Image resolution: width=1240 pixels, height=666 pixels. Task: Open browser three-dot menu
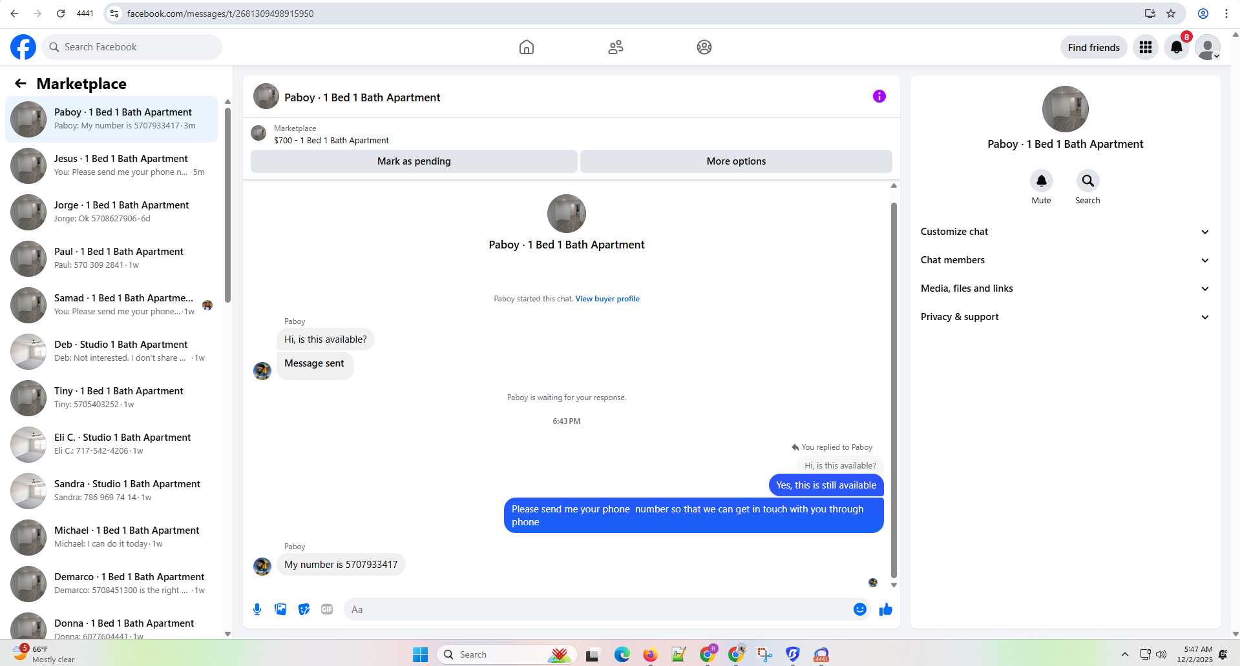1226,14
